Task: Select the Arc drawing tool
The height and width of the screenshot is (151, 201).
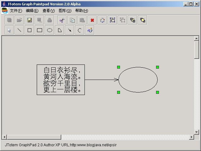Action: 80,30
